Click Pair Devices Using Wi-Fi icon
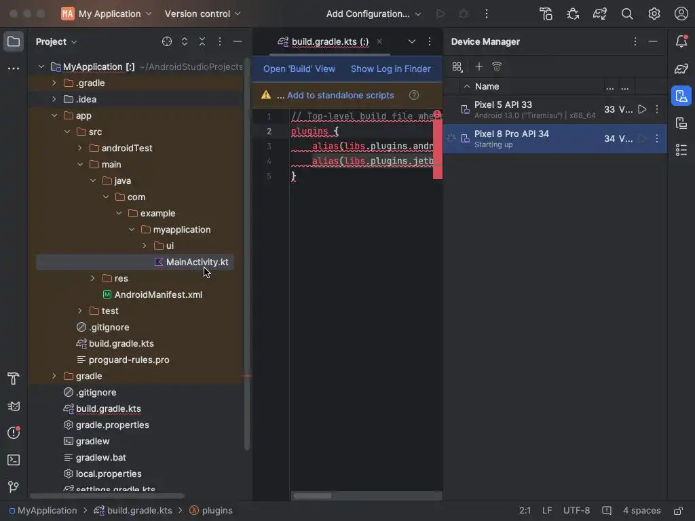695x521 pixels. coord(497,66)
